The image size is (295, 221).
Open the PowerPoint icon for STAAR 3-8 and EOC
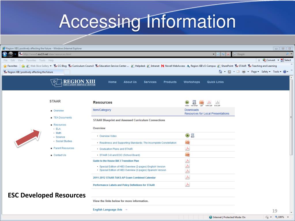(x=187, y=155)
